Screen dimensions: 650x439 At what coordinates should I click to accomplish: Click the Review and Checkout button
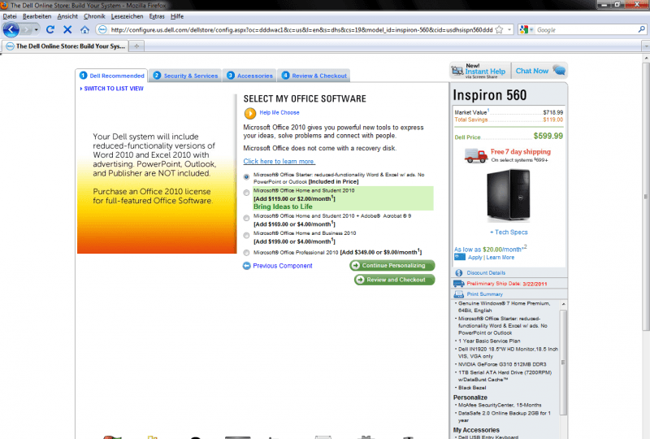point(395,280)
